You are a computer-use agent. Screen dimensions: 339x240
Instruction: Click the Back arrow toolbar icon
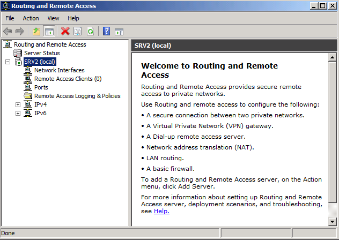point(8,32)
